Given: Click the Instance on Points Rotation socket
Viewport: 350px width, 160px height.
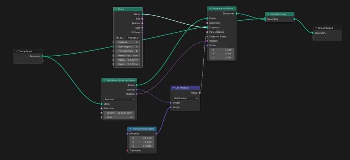Looking at the screenshot, I should pos(207,41).
